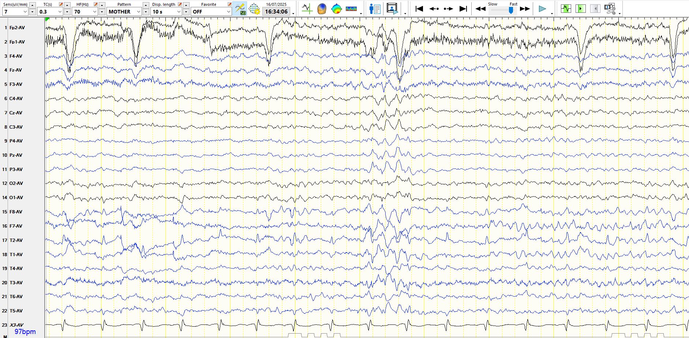
Task: Expand the Disp. length dropdown
Action: pos(179,12)
